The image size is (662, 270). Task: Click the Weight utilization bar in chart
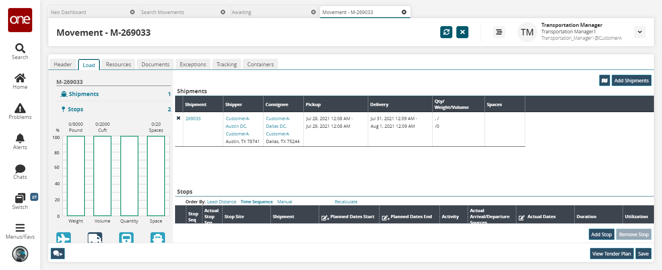coord(76,176)
